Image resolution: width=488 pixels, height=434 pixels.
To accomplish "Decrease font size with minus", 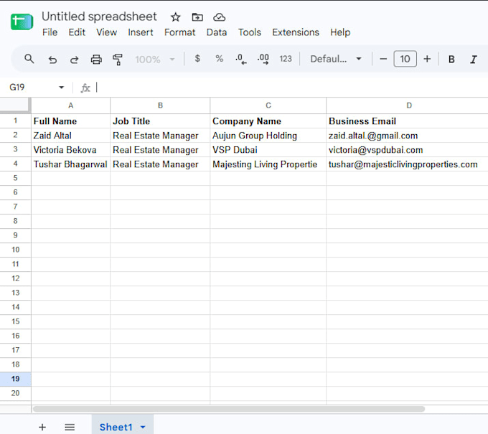I will point(383,59).
